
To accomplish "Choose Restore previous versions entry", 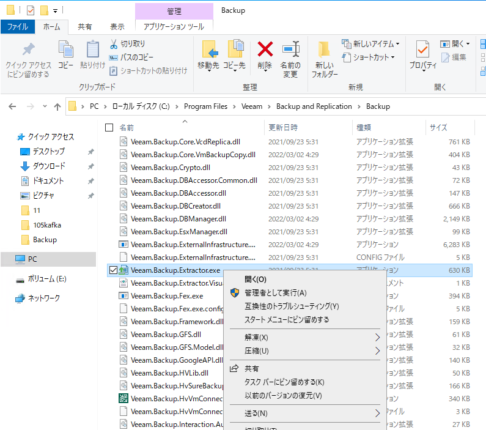I will [x=283, y=396].
